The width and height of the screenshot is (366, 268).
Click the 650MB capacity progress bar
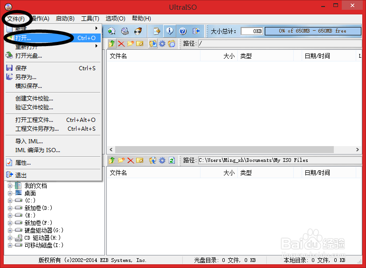coord(313,31)
